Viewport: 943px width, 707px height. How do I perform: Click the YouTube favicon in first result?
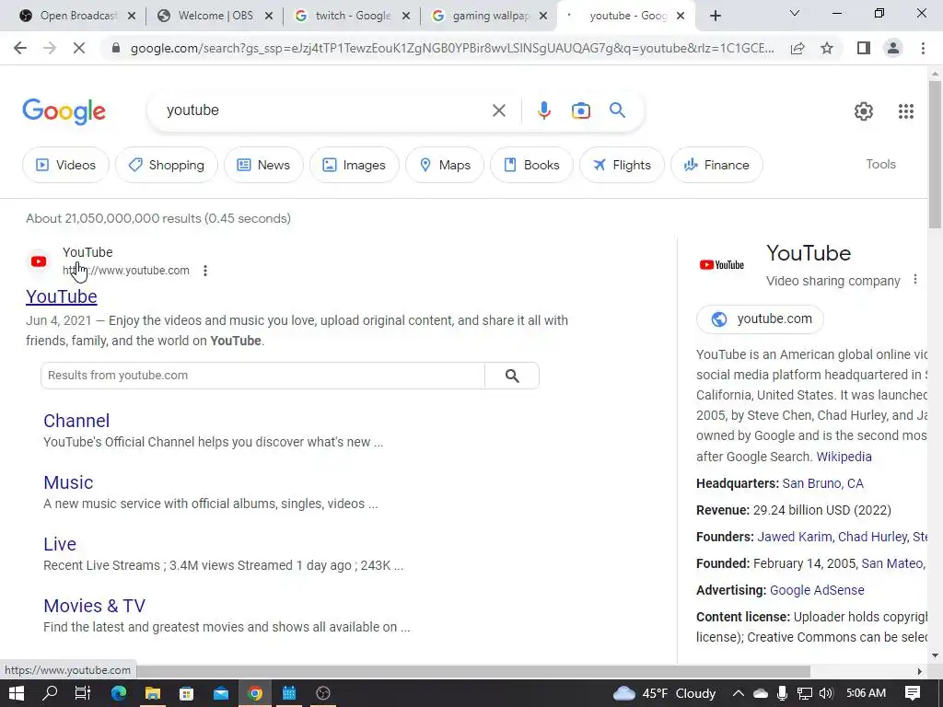point(39,261)
